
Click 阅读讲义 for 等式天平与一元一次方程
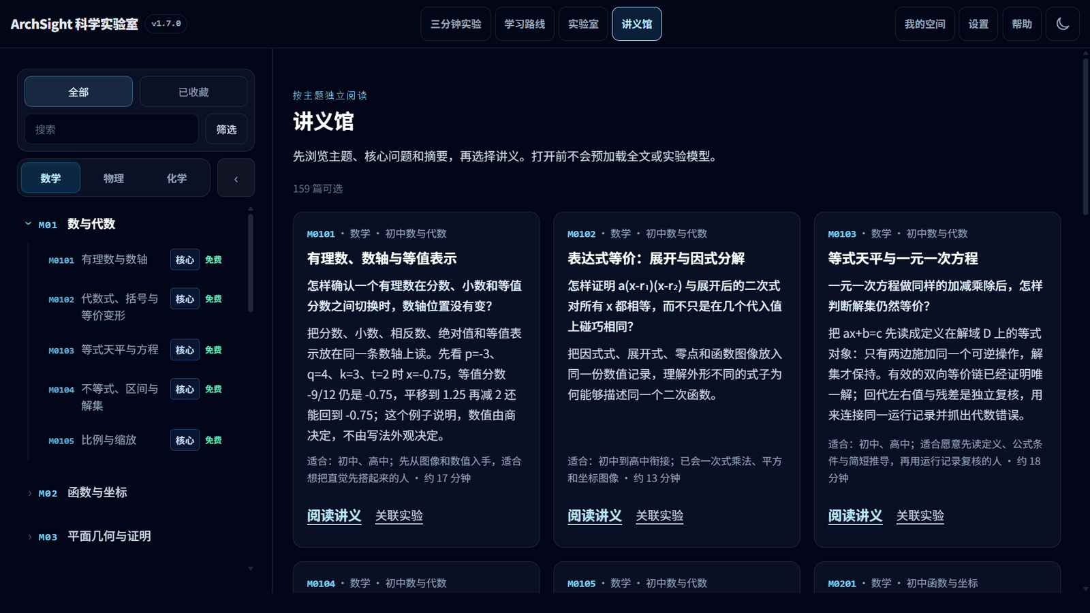855,516
